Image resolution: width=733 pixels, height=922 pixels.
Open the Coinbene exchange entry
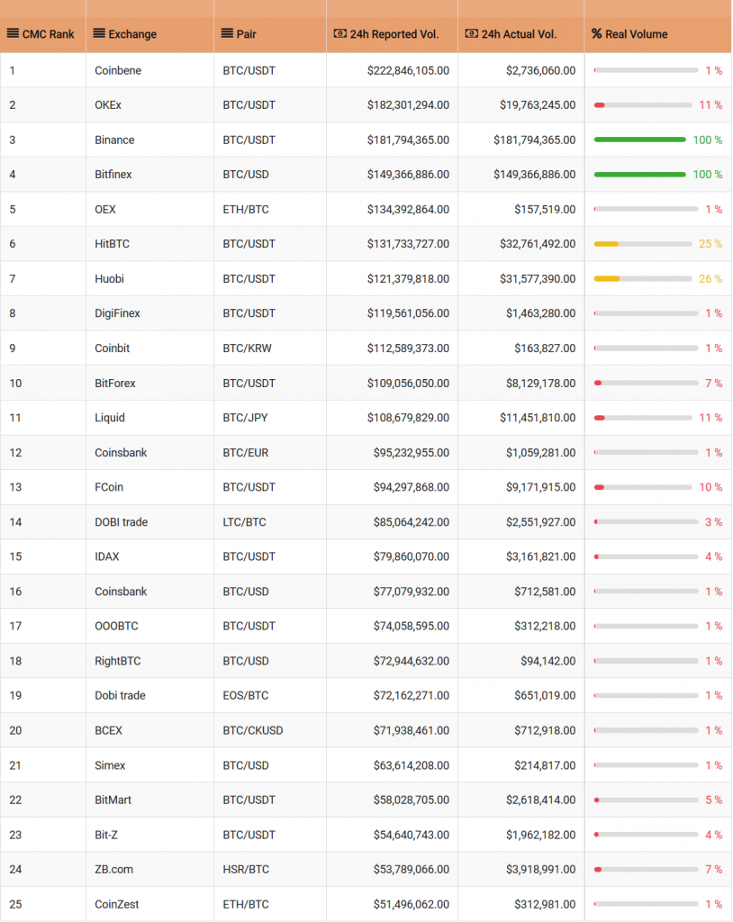point(118,70)
